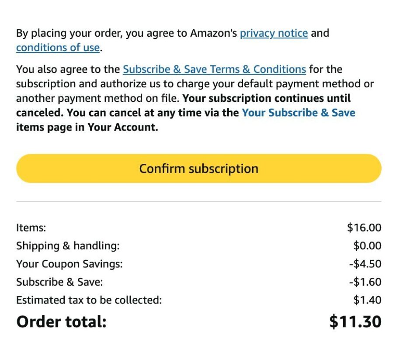Open Amazon's privacy notice link

click(274, 34)
